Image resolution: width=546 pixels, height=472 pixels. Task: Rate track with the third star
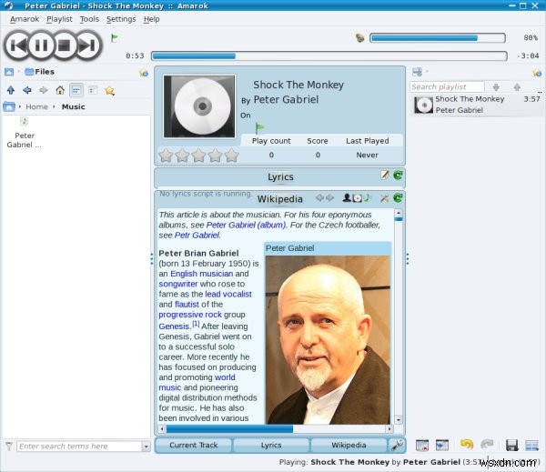[197, 156]
